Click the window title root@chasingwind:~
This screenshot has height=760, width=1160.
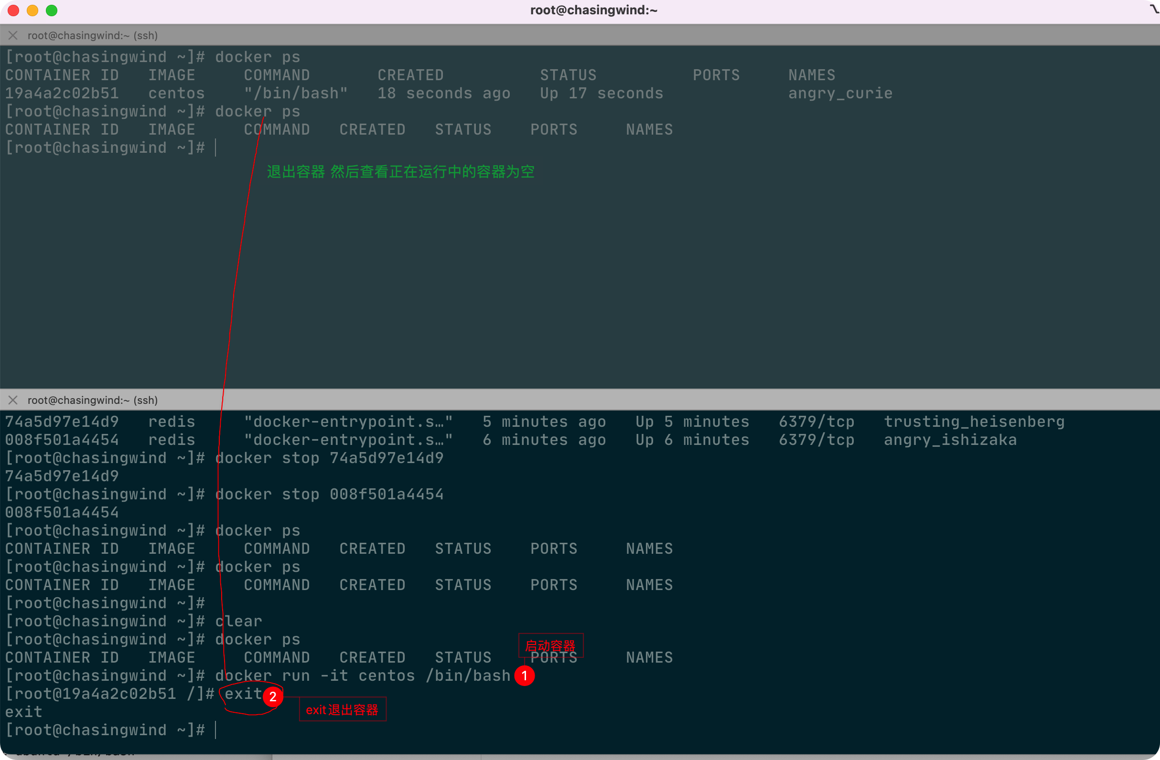[594, 10]
